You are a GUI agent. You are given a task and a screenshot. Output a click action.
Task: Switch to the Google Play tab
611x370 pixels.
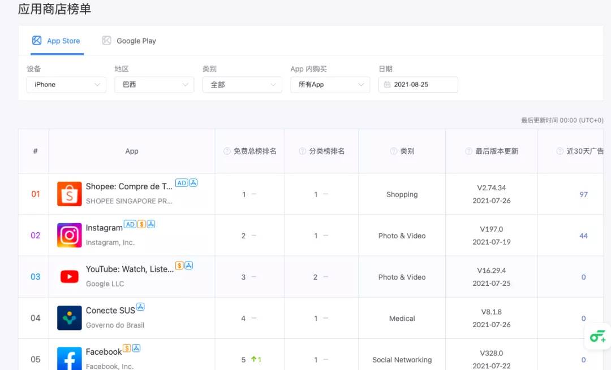click(x=129, y=41)
